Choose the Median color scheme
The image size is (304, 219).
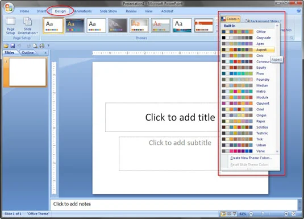(248, 85)
